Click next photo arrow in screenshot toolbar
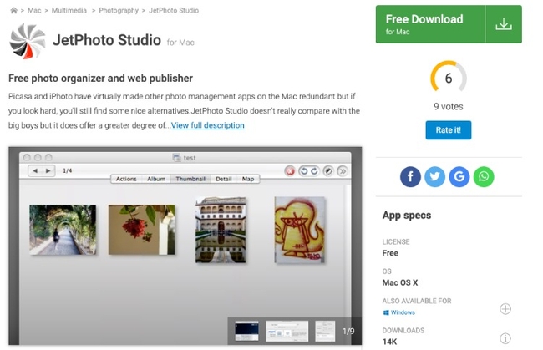This screenshot has width=543, height=350. pyautogui.click(x=48, y=170)
